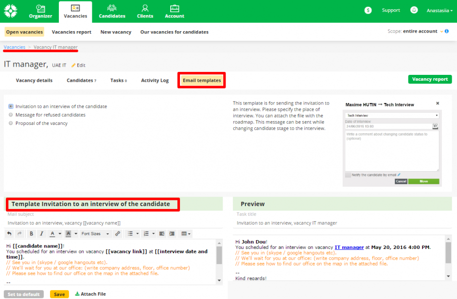Open the table insert dropdown in toolbar
457x299 pixels.
pos(186,234)
